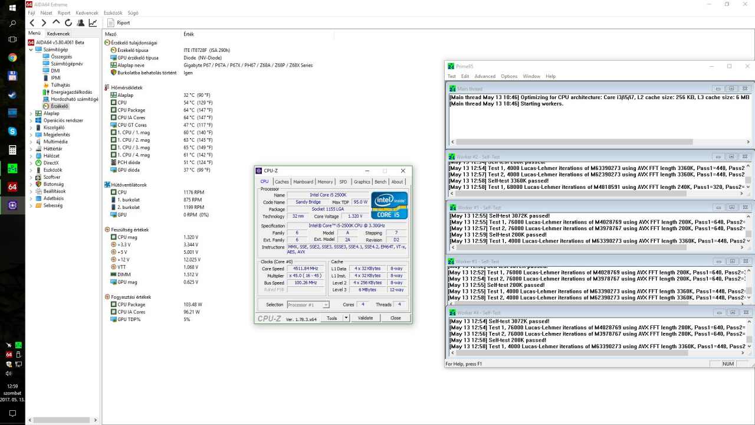Switch to AIDA64 red taskbar icon
This screenshot has height=425, width=755.
point(12,187)
